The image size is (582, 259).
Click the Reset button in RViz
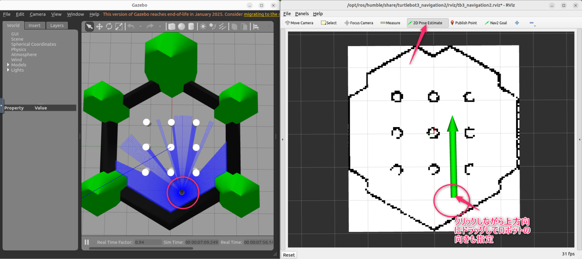coord(289,254)
